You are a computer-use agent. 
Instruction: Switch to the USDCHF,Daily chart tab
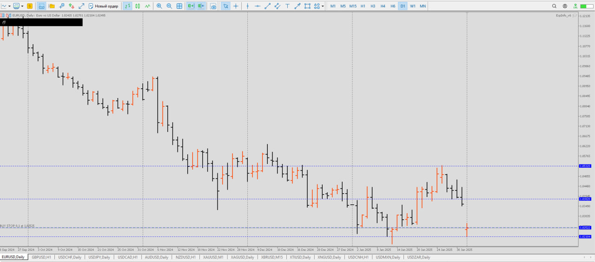(x=70, y=257)
